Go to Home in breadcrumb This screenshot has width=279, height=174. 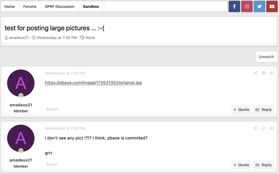(10, 6)
